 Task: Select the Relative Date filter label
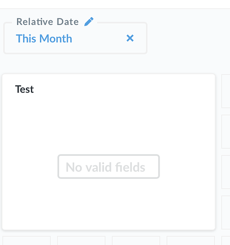point(48,22)
